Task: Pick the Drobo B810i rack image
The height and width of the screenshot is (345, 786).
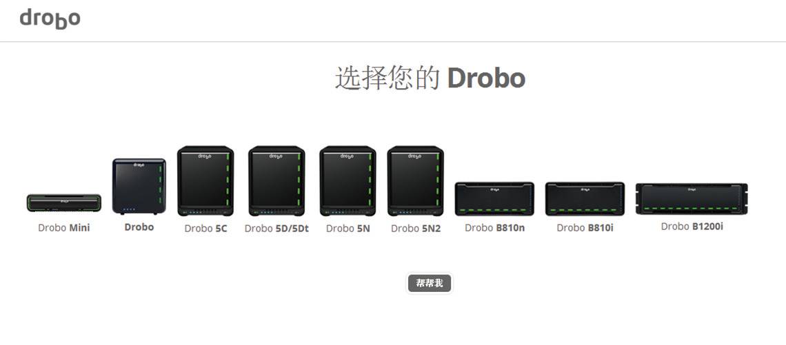Action: pyautogui.click(x=585, y=199)
